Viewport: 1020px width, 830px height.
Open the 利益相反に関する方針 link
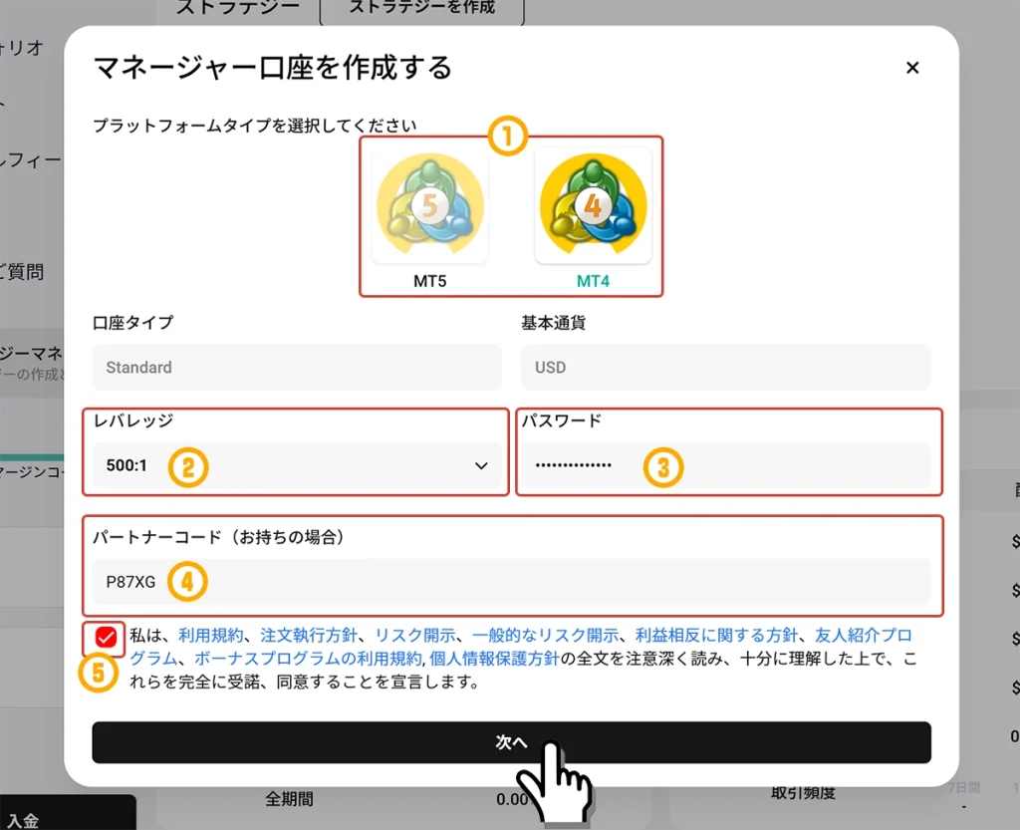click(x=716, y=635)
